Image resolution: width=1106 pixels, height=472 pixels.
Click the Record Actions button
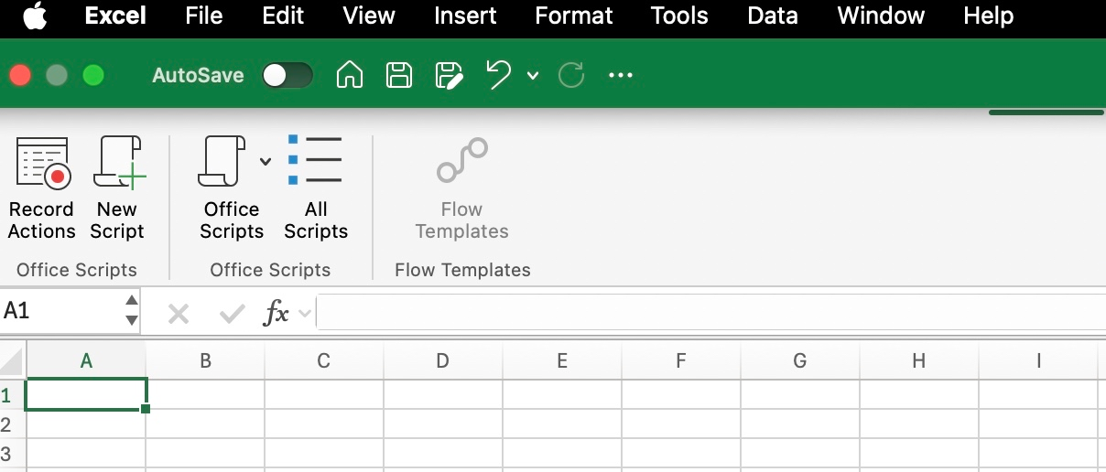[41, 189]
